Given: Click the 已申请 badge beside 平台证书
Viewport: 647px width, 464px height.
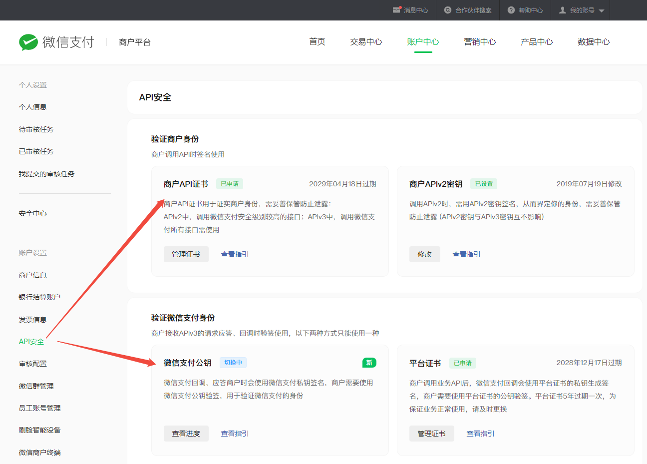Looking at the screenshot, I should point(463,363).
